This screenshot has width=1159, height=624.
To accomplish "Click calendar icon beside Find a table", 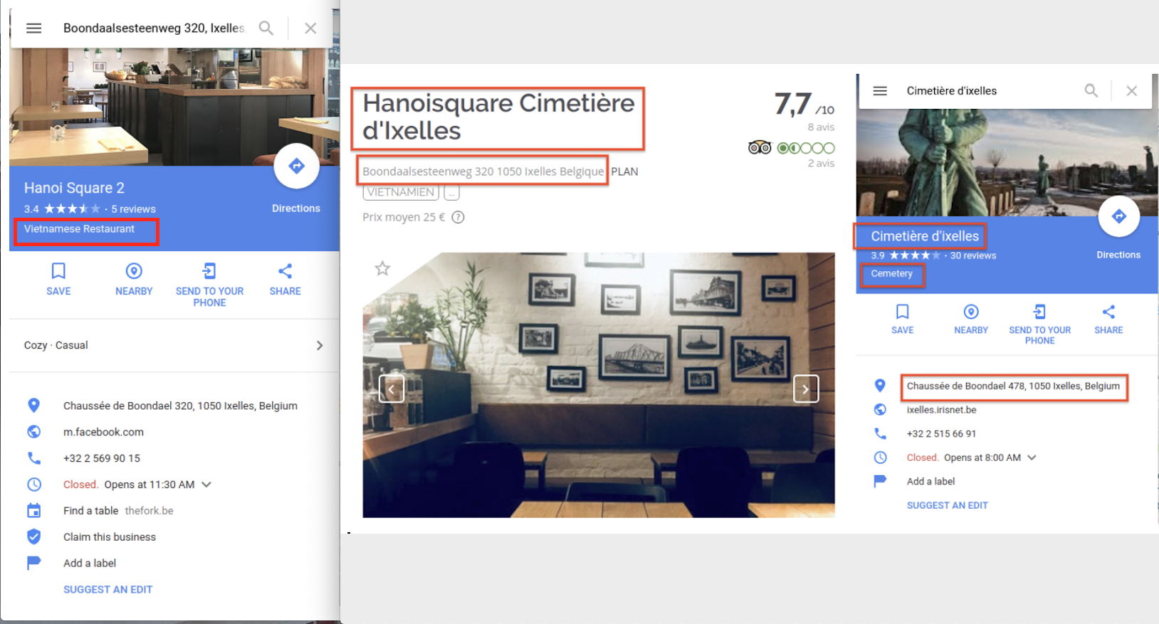I will 33,511.
